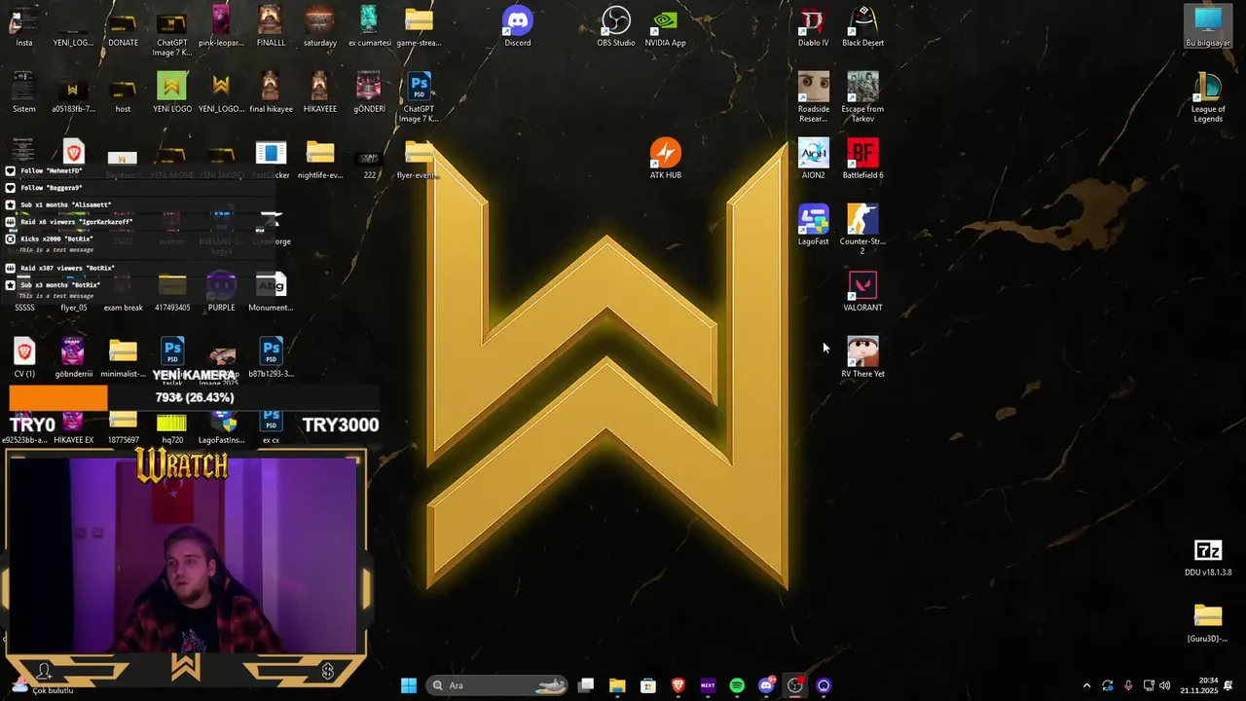This screenshot has height=701, width=1246.
Task: Select the Roadside Research game icon
Action: click(x=814, y=97)
